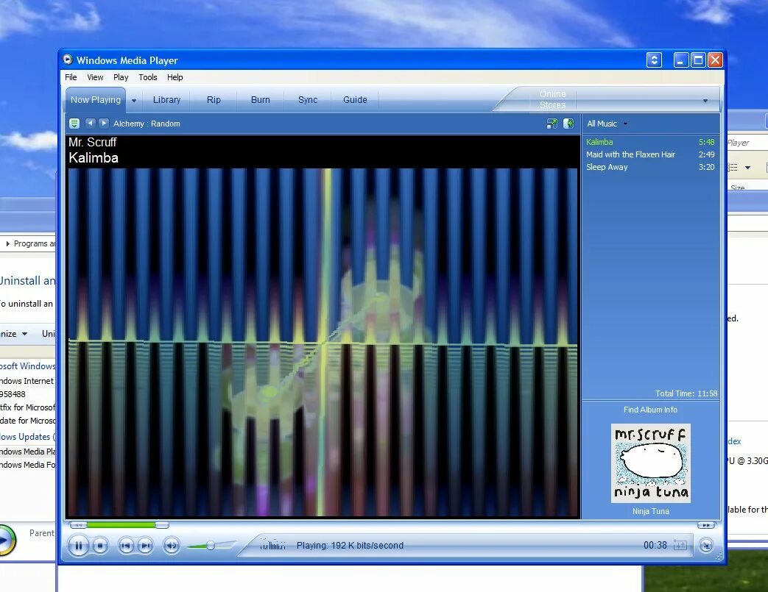Expand the Programs breadcrumb arrow in background window
Viewport: 768px width, 592px height.
coord(8,243)
